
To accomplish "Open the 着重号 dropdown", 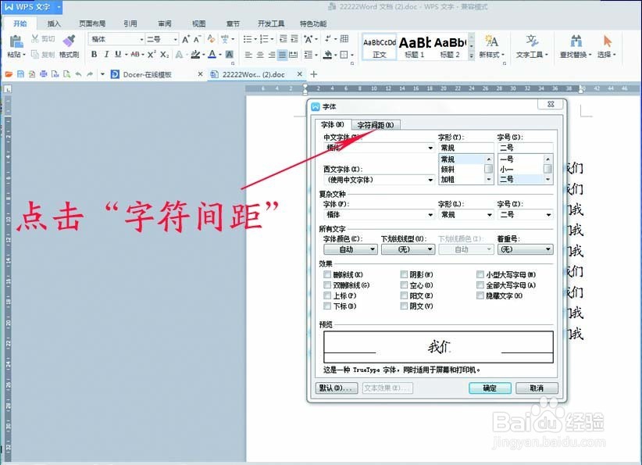I will pos(525,249).
